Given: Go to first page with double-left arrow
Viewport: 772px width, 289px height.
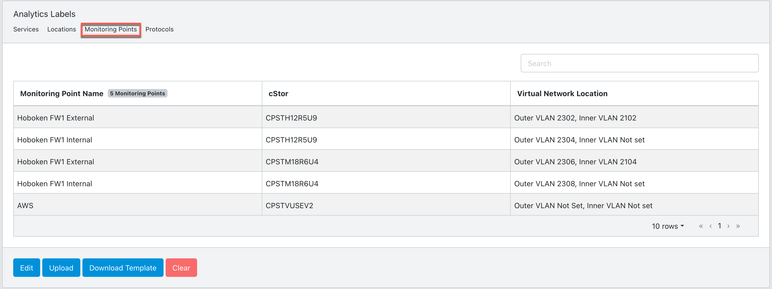Looking at the screenshot, I should click(701, 226).
